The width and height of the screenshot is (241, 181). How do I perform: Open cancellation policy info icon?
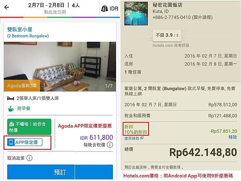tap(29, 158)
